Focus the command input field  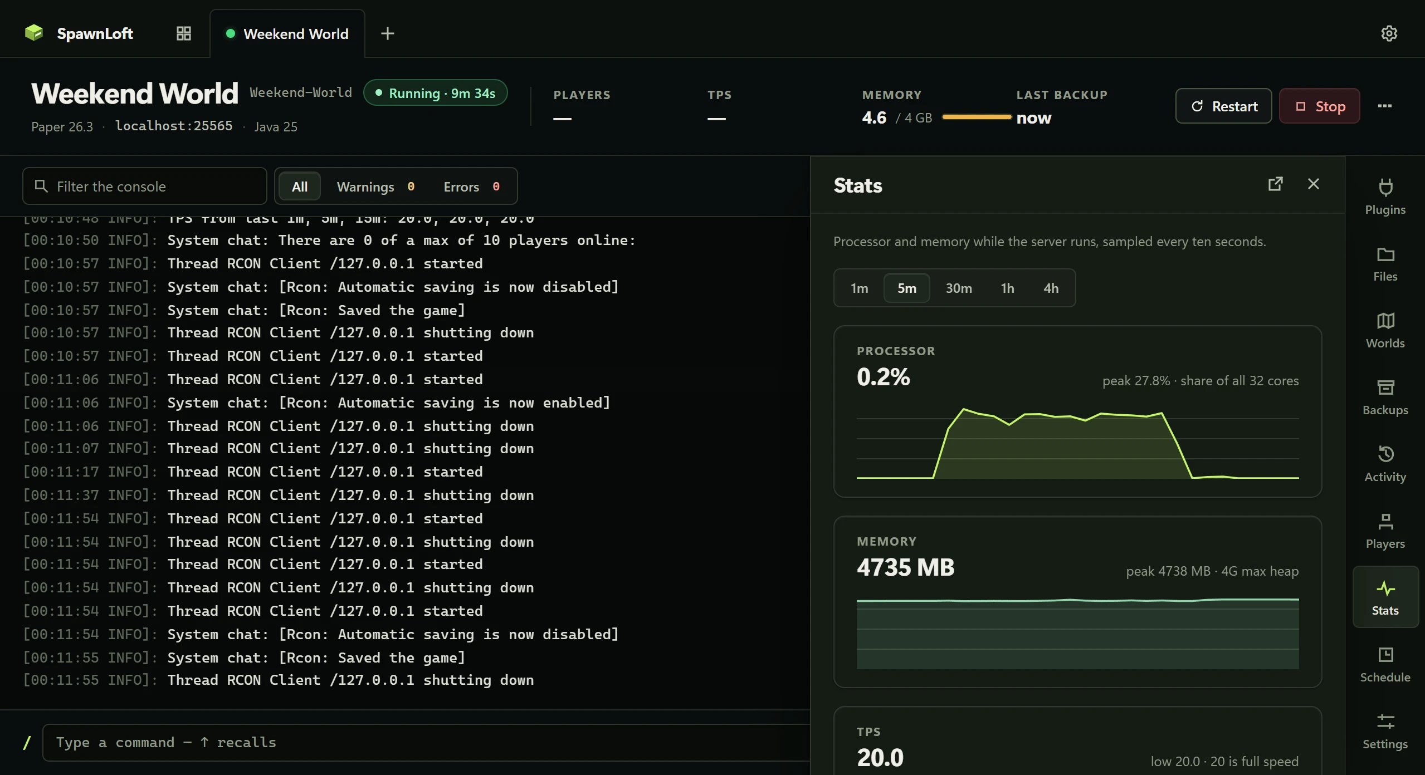[427, 742]
